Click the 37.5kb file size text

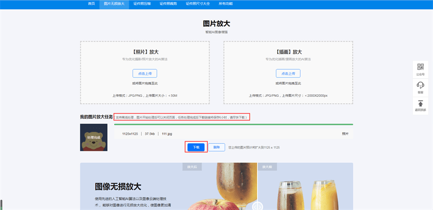150,134
